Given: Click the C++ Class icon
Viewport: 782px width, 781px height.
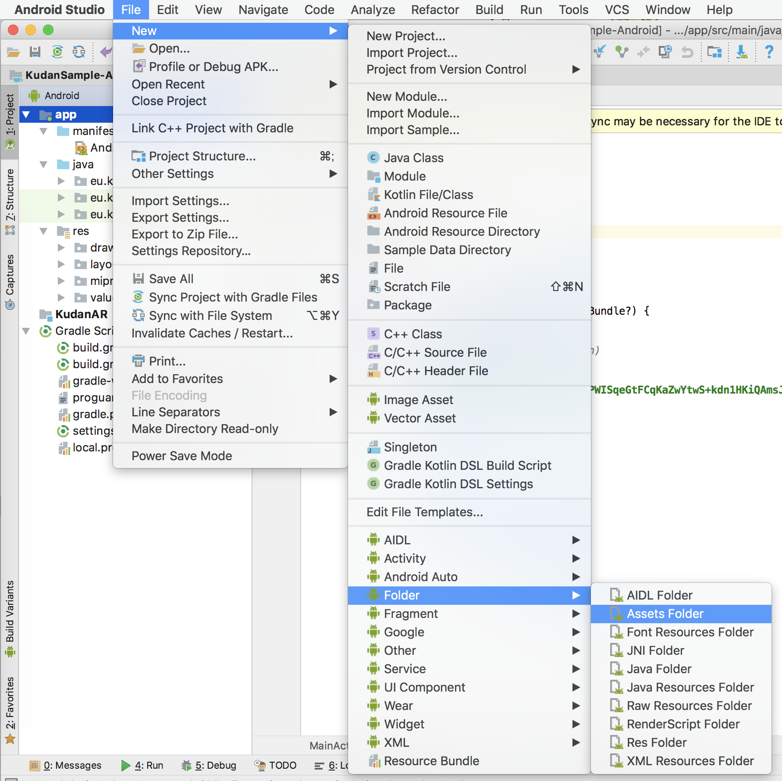Looking at the screenshot, I should [x=373, y=334].
